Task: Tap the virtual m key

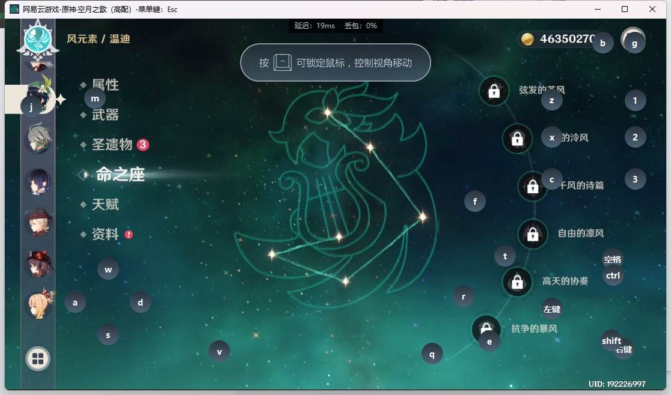Action: pos(95,98)
